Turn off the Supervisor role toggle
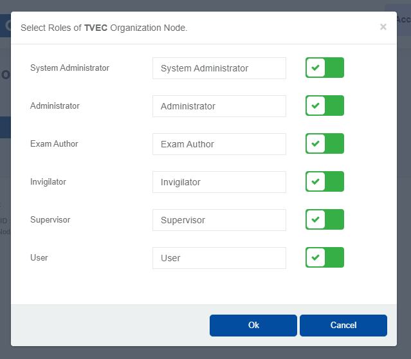The width and height of the screenshot is (411, 359). click(x=325, y=219)
